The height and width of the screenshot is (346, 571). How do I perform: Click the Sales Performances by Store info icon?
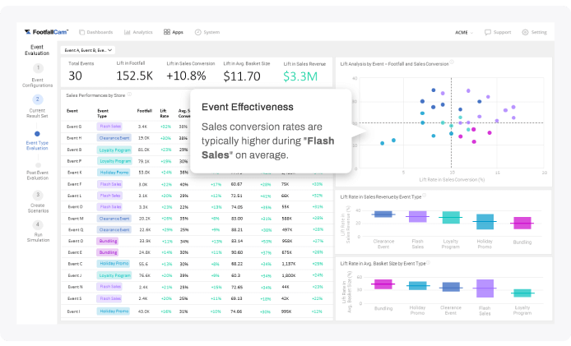[x=129, y=95]
